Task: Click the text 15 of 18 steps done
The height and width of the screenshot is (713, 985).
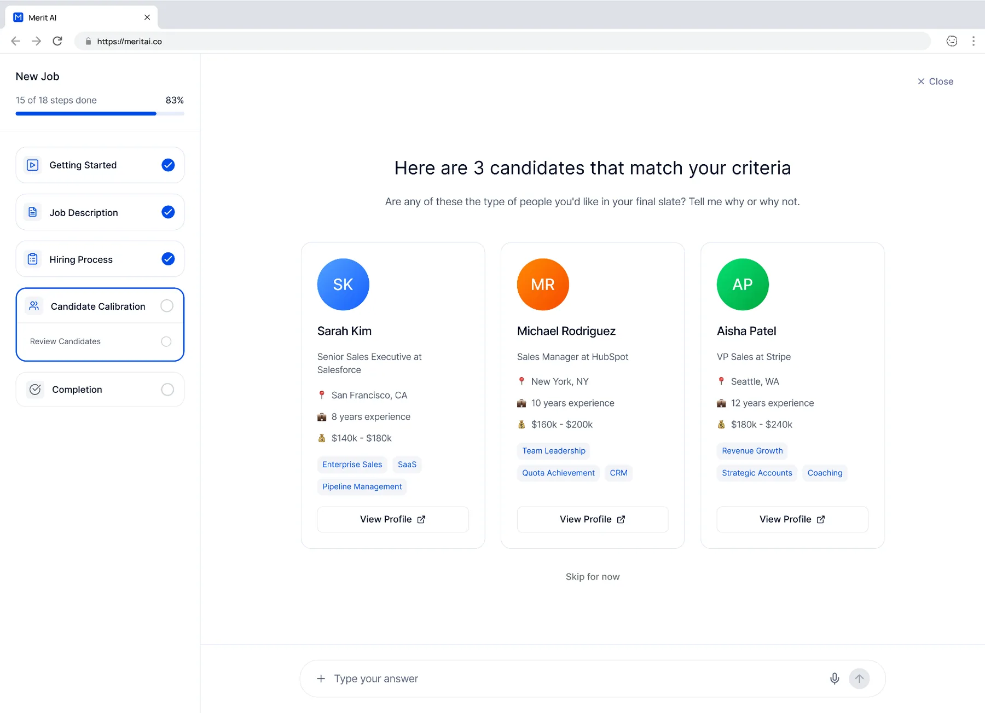Action: 56,100
